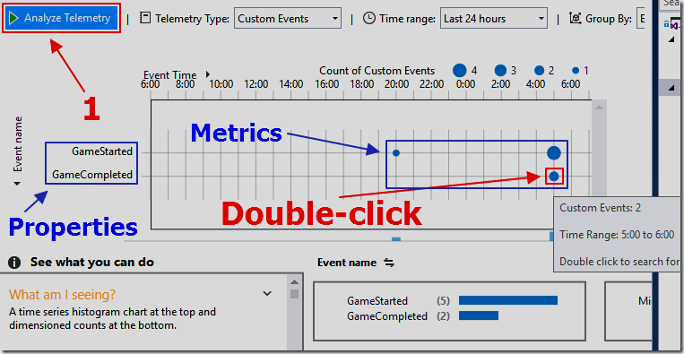Select the small GameStarted dot at 20:00

click(395, 153)
